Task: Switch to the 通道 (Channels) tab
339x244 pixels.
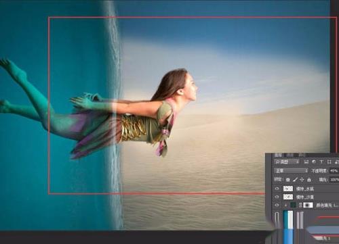Action: point(290,155)
